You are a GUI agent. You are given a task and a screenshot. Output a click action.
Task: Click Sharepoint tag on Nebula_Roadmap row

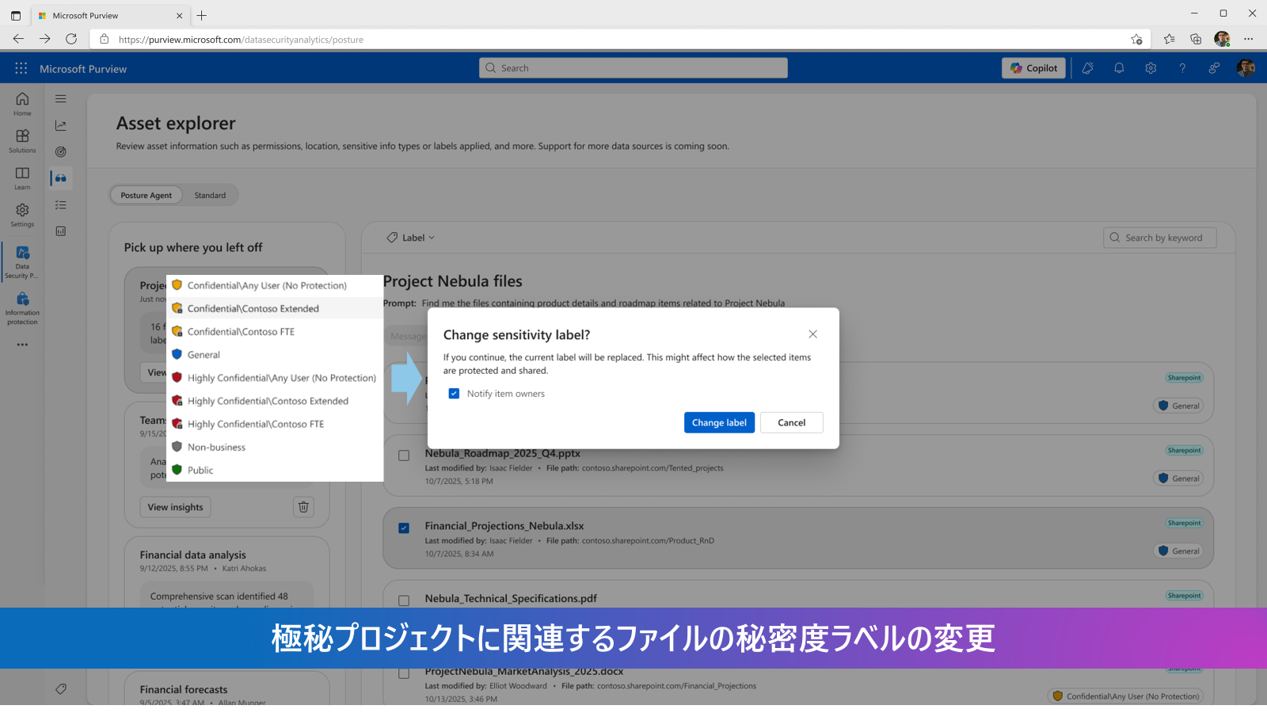click(x=1185, y=451)
